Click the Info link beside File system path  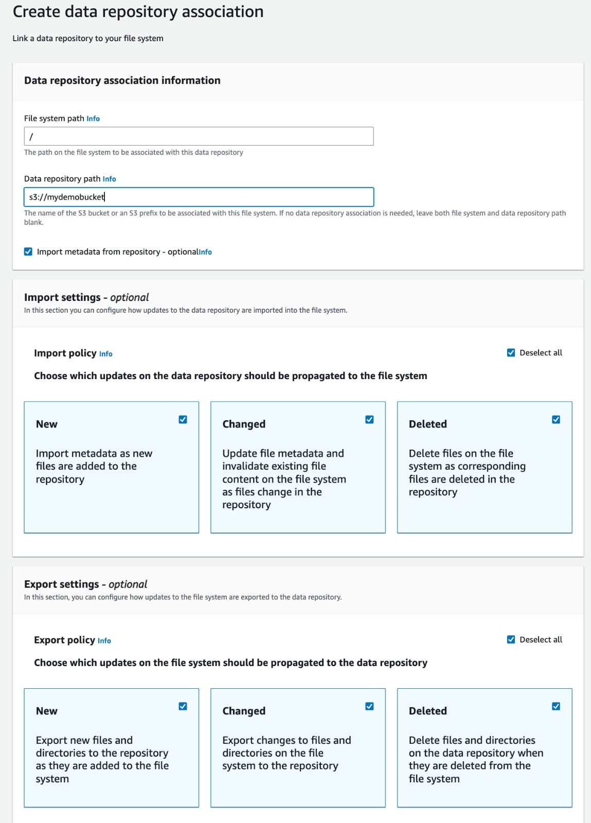pos(93,118)
